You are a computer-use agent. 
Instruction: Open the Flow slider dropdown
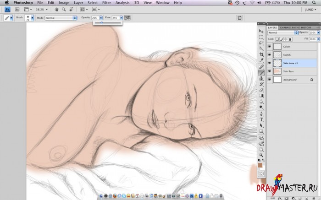click(x=121, y=18)
